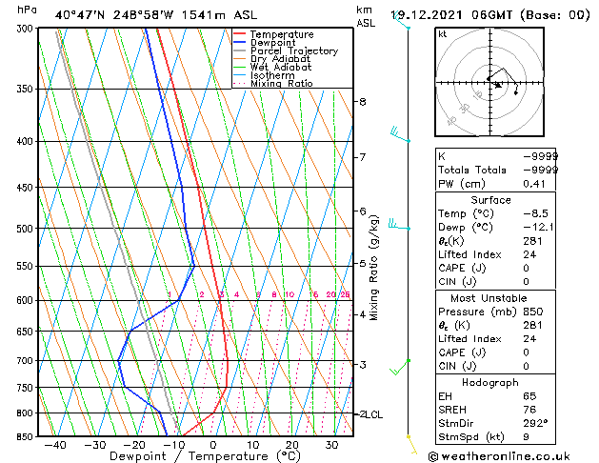Click the Wet Adiabat legend label
The image size is (599, 463).
281,68
